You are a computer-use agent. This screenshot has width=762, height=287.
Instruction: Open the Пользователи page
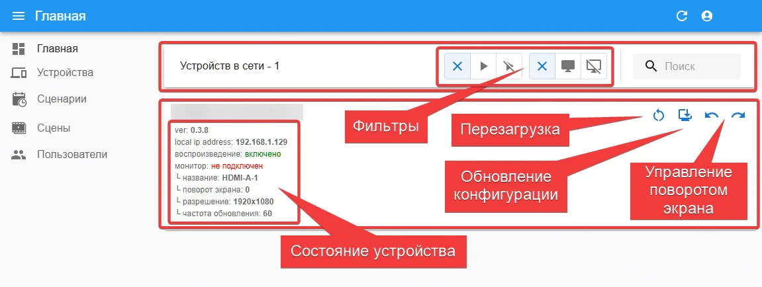(x=71, y=155)
